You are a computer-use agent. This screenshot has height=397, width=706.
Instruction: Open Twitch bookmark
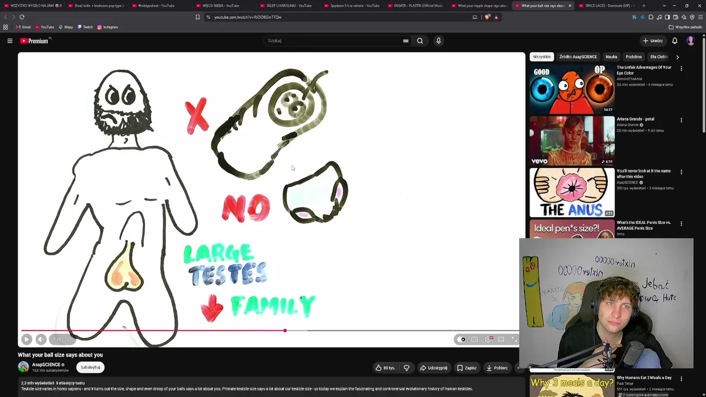[x=85, y=27]
